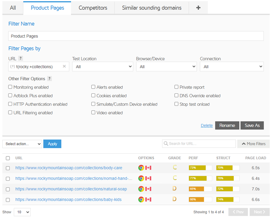This screenshot has height=218, width=273.
Task: Click the Next pagination button
Action: pos(260,212)
